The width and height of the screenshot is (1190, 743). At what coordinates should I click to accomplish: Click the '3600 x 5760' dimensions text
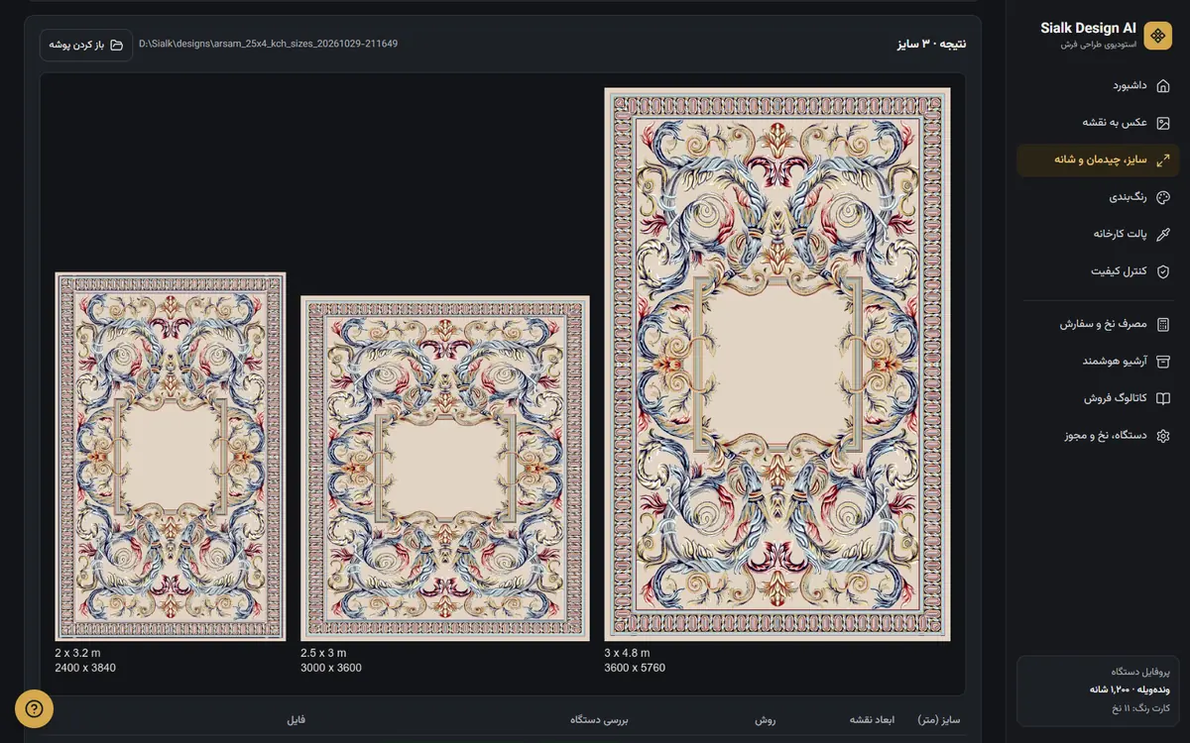[x=635, y=668]
